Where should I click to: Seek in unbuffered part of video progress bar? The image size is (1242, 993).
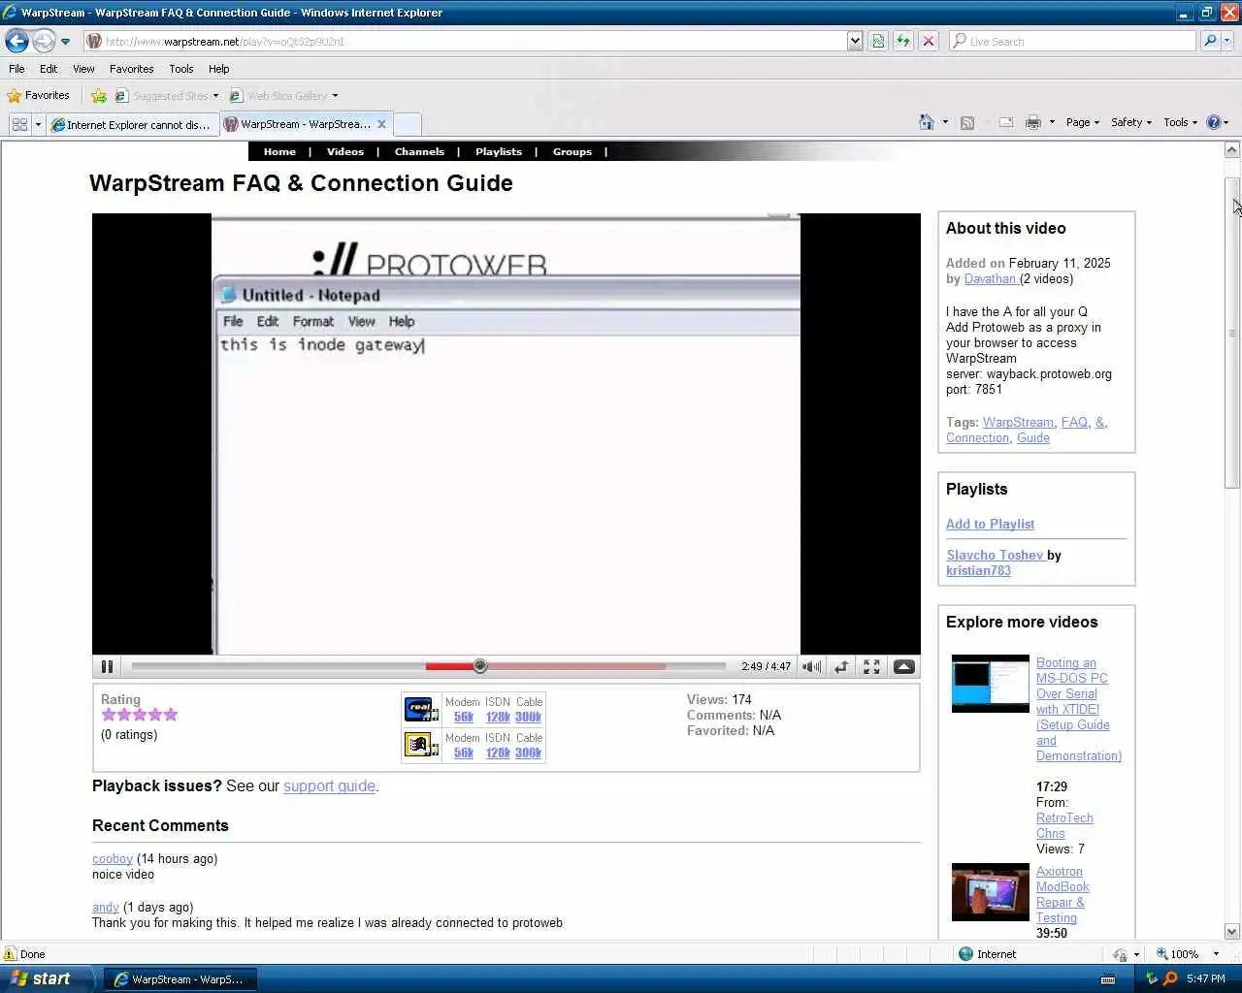696,666
